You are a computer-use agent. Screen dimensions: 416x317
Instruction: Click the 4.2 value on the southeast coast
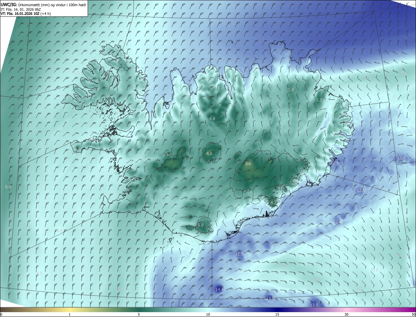(x=273, y=203)
